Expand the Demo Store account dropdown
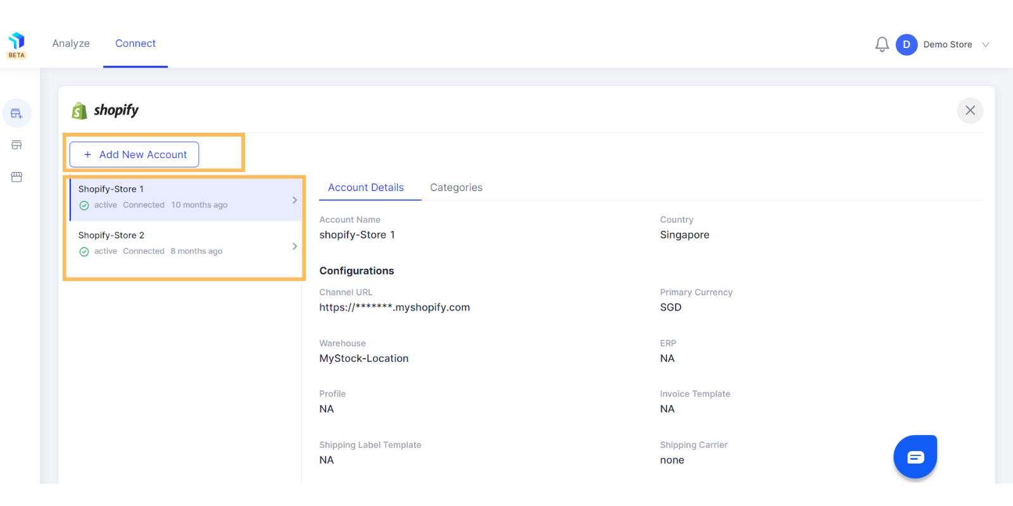 (985, 44)
